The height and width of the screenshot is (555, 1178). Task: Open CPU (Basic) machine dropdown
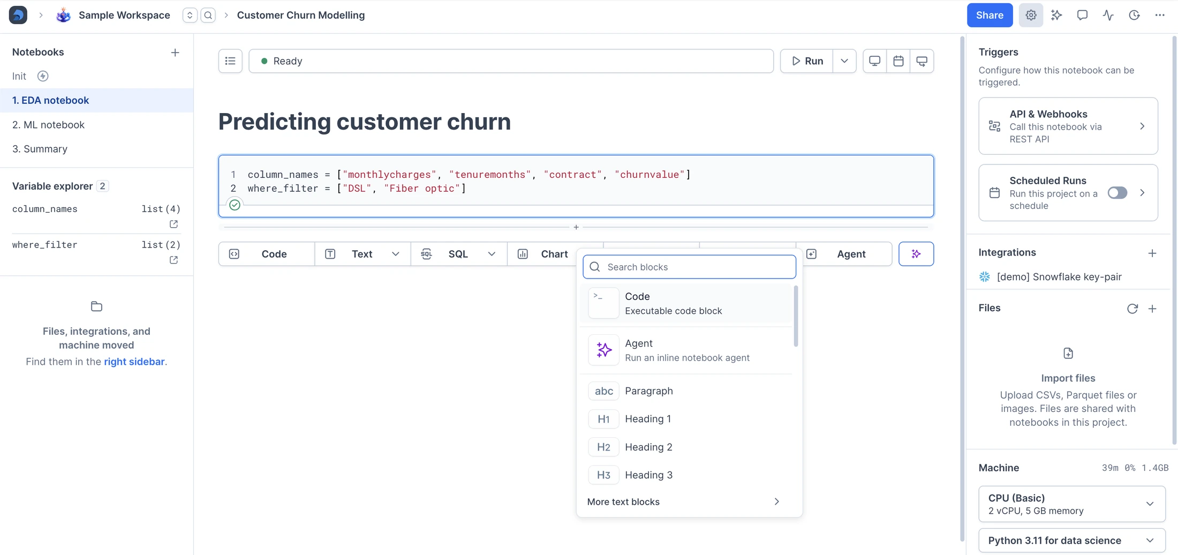[1072, 504]
